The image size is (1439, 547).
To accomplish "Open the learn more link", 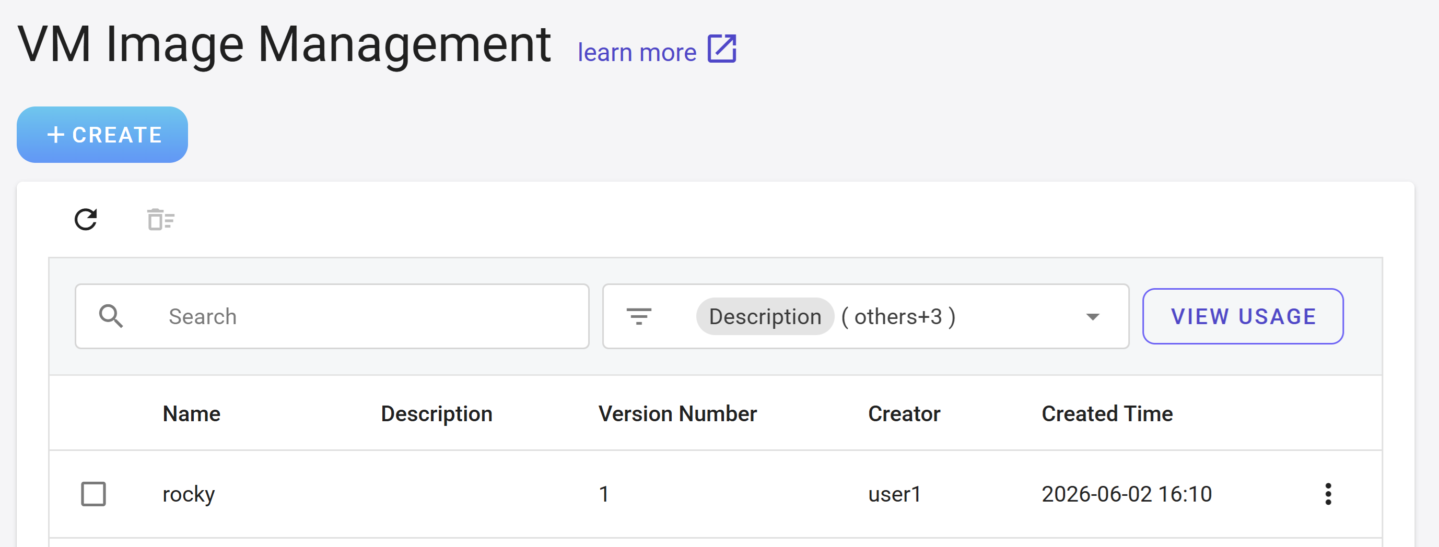I will 637,53.
